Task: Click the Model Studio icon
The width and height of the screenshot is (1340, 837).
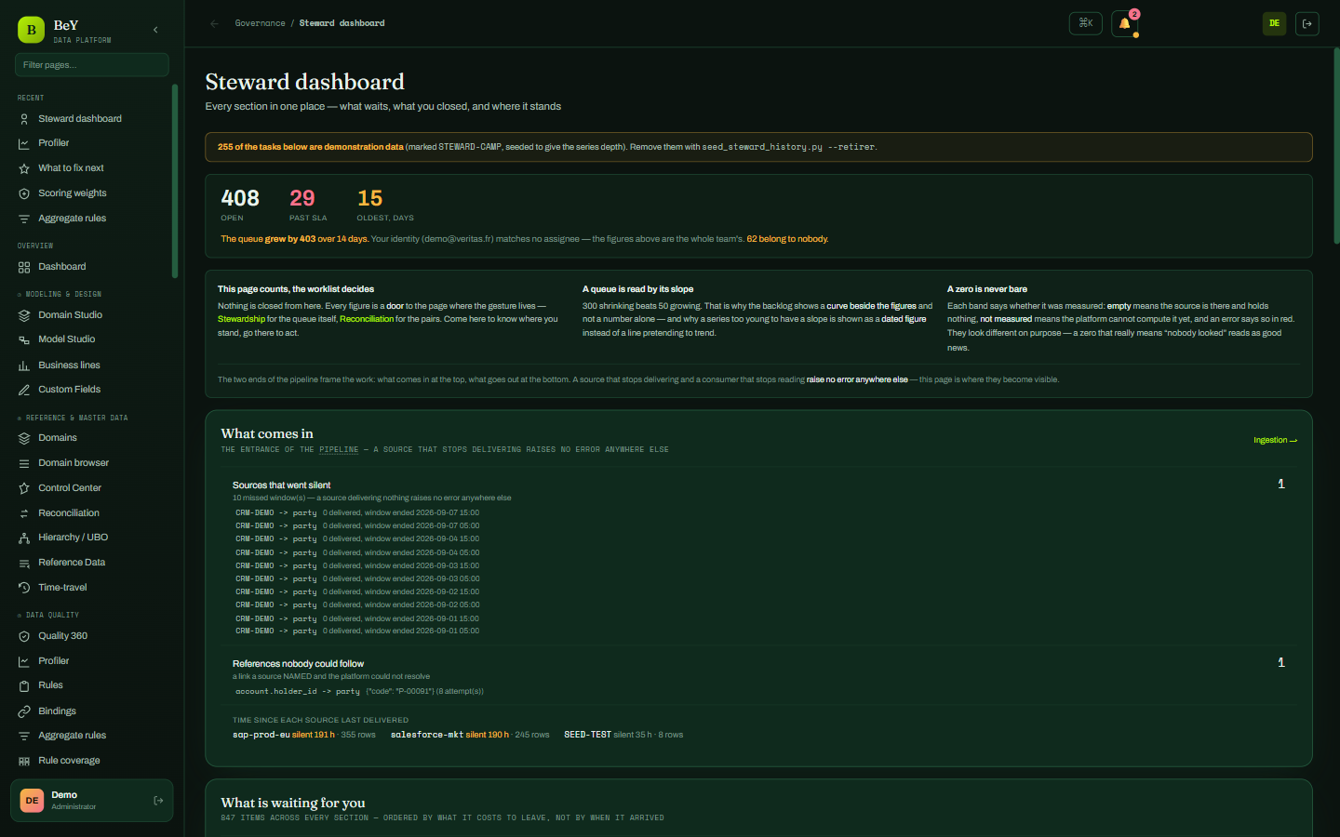Action: click(x=24, y=339)
